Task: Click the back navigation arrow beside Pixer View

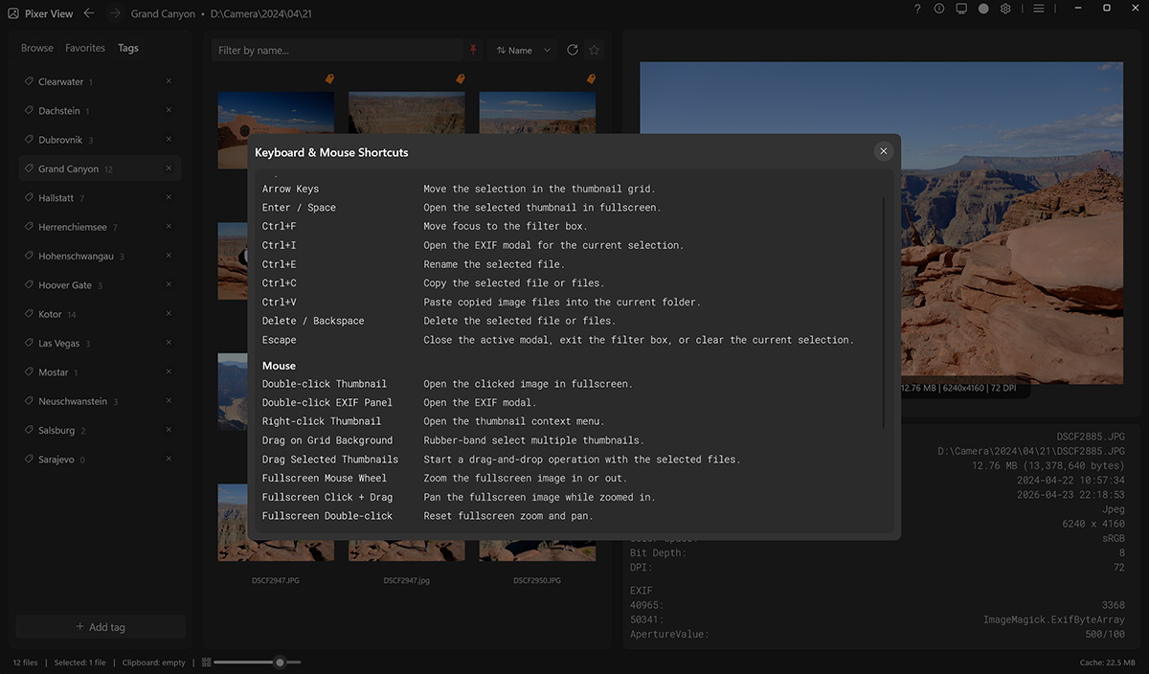Action: [x=88, y=12]
